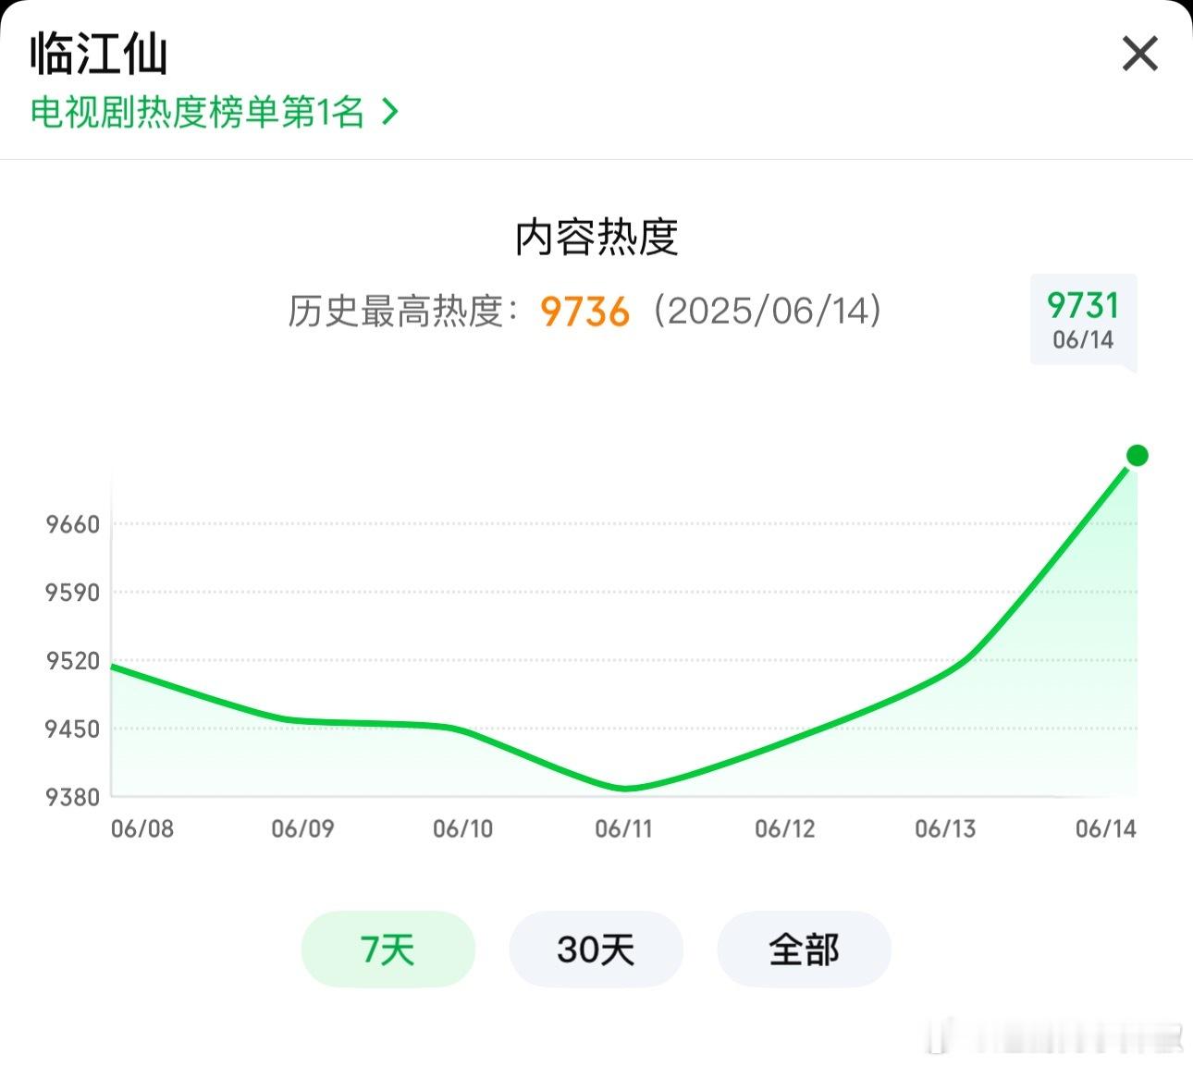1193x1066 pixels.
Task: Select the green data point for 06/14
Action: 1138,455
